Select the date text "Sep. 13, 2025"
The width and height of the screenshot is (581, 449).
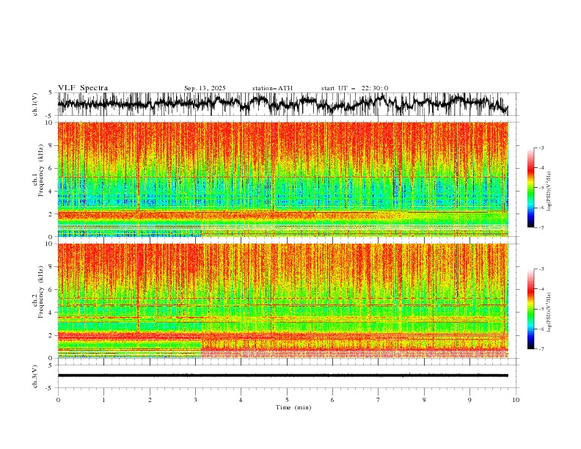205,88
